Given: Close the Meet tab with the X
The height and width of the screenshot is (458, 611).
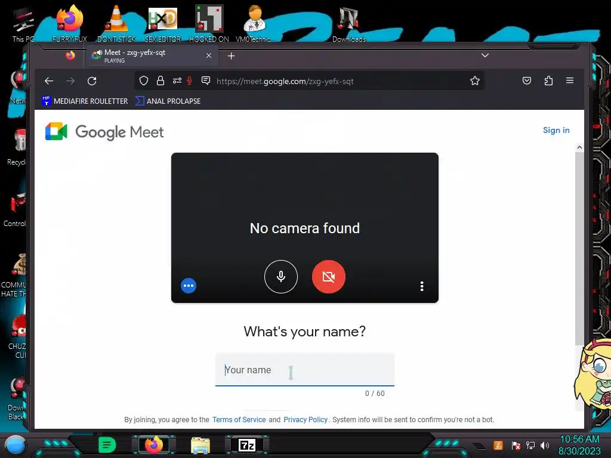Looking at the screenshot, I should pyautogui.click(x=209, y=55).
